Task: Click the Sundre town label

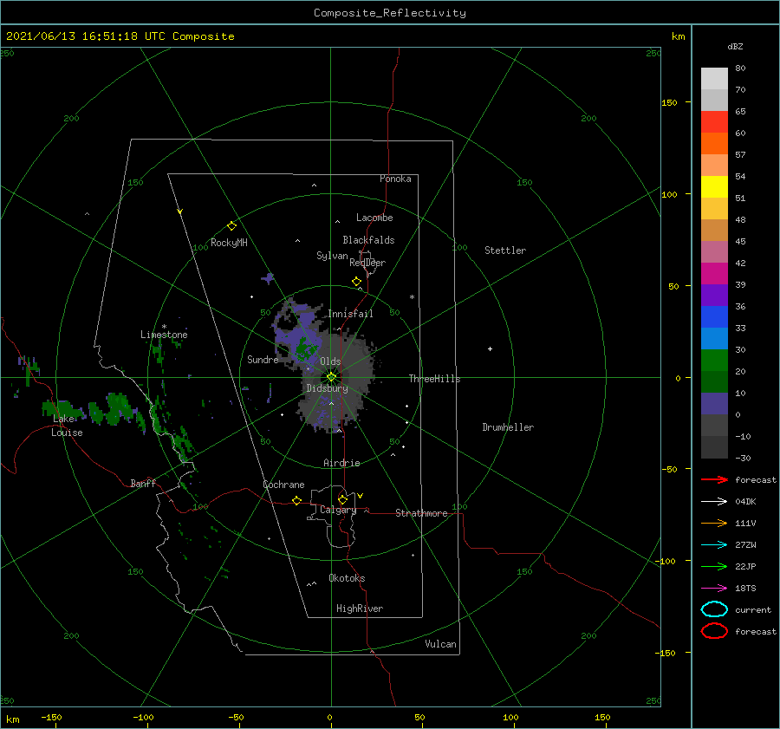Action: (263, 359)
